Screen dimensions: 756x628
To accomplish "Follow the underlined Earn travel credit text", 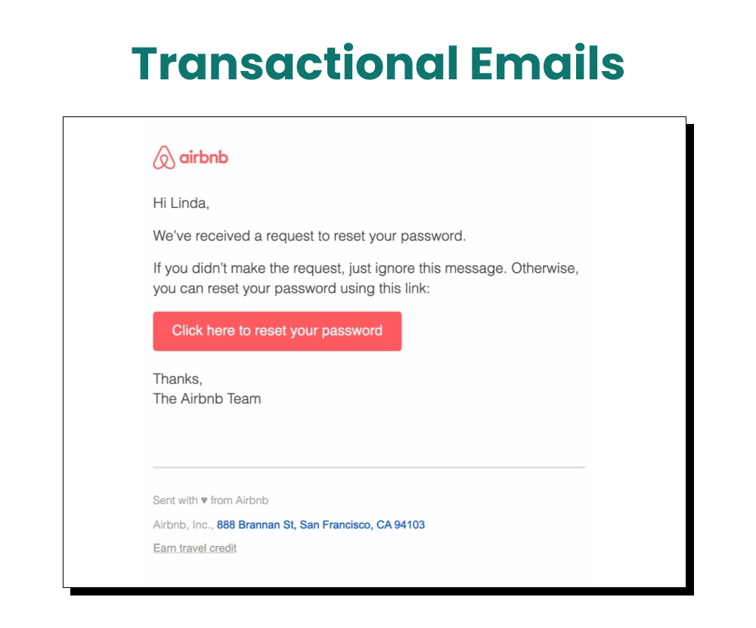I will point(194,548).
